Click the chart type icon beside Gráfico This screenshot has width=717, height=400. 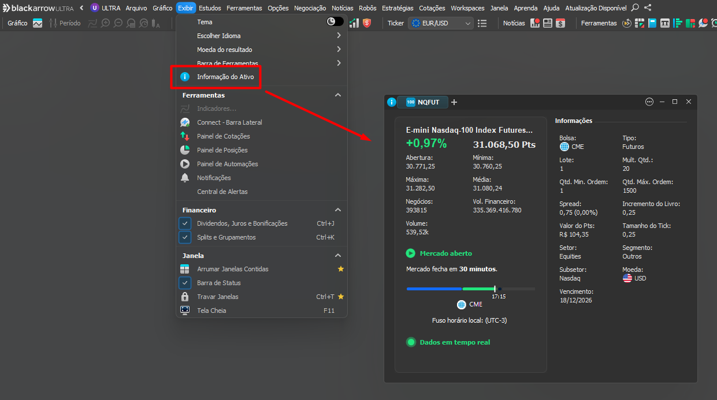tap(38, 23)
